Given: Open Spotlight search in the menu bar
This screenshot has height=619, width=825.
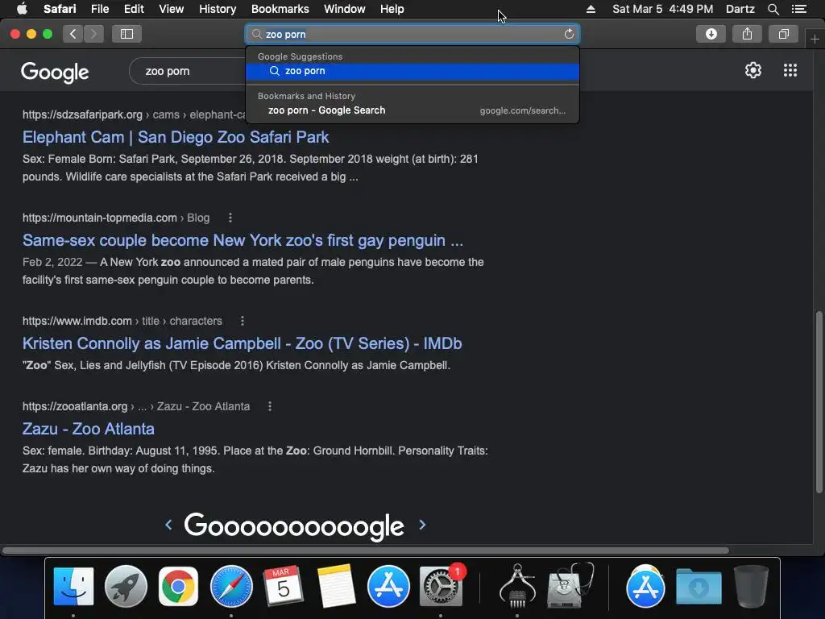Looking at the screenshot, I should [773, 9].
